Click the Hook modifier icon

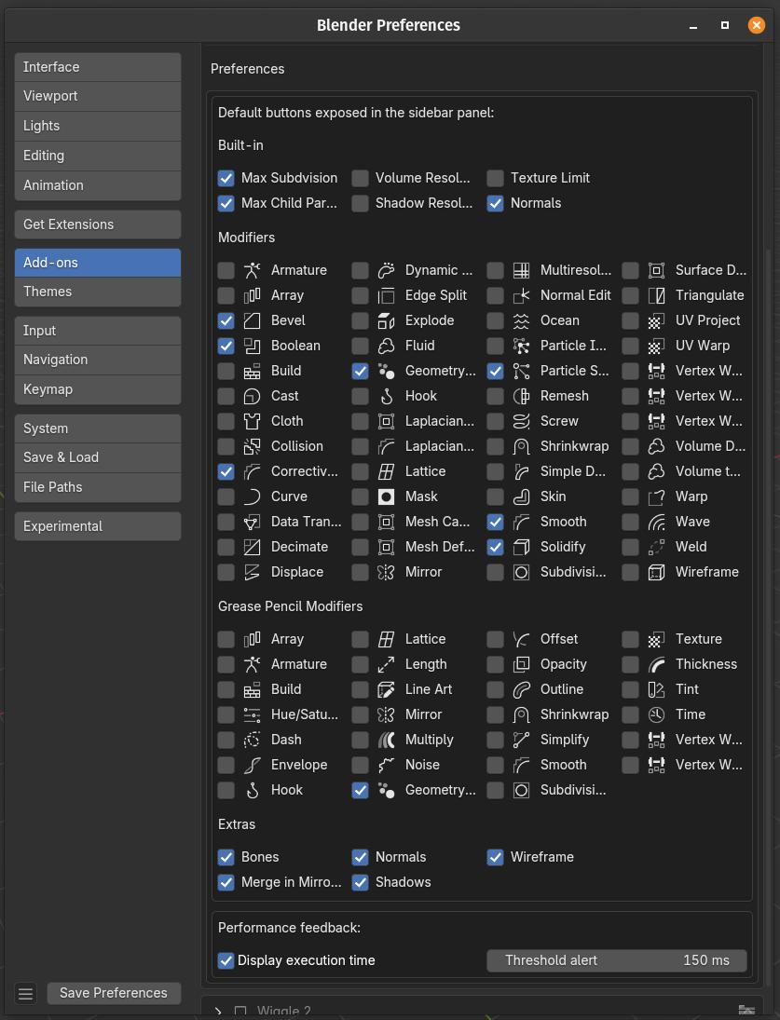[387, 396]
